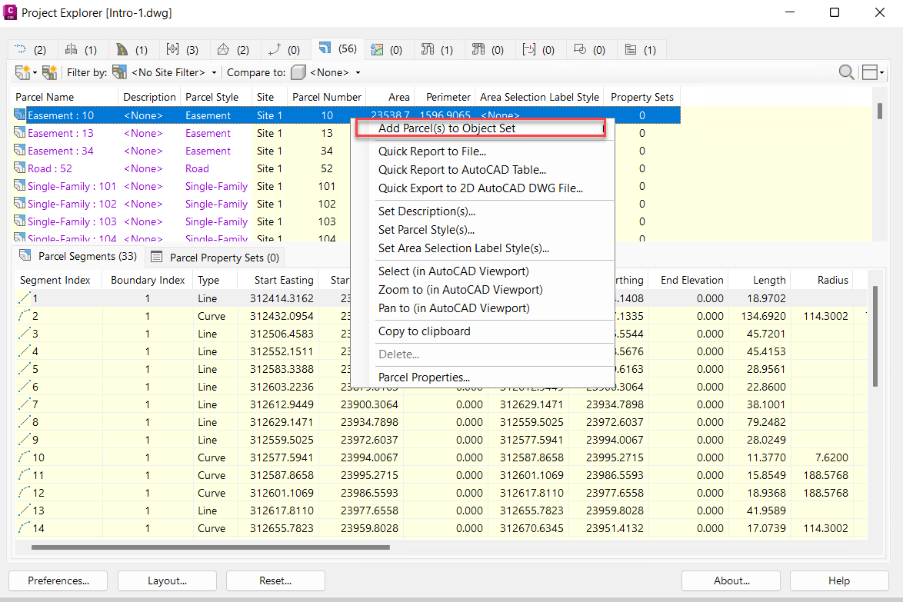Click the Preferences button
903x602 pixels.
tap(58, 580)
